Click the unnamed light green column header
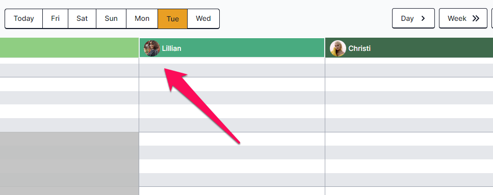This screenshot has width=493, height=195. pos(69,48)
